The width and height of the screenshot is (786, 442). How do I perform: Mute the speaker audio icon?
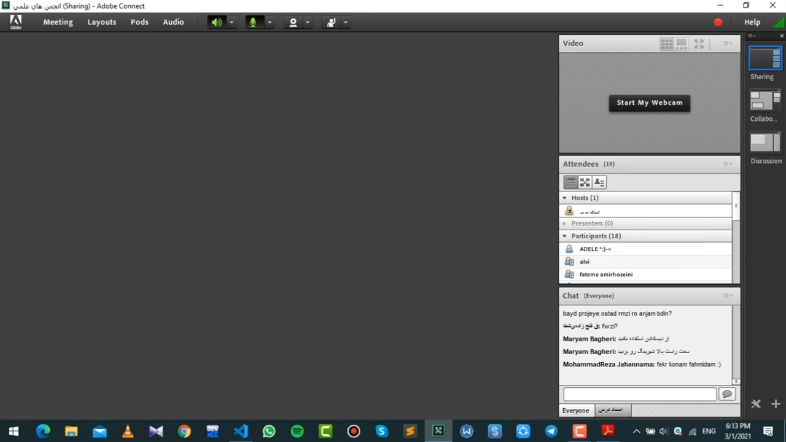pos(217,22)
